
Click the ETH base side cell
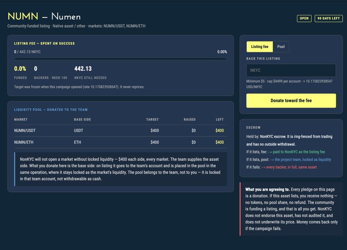point(78,142)
